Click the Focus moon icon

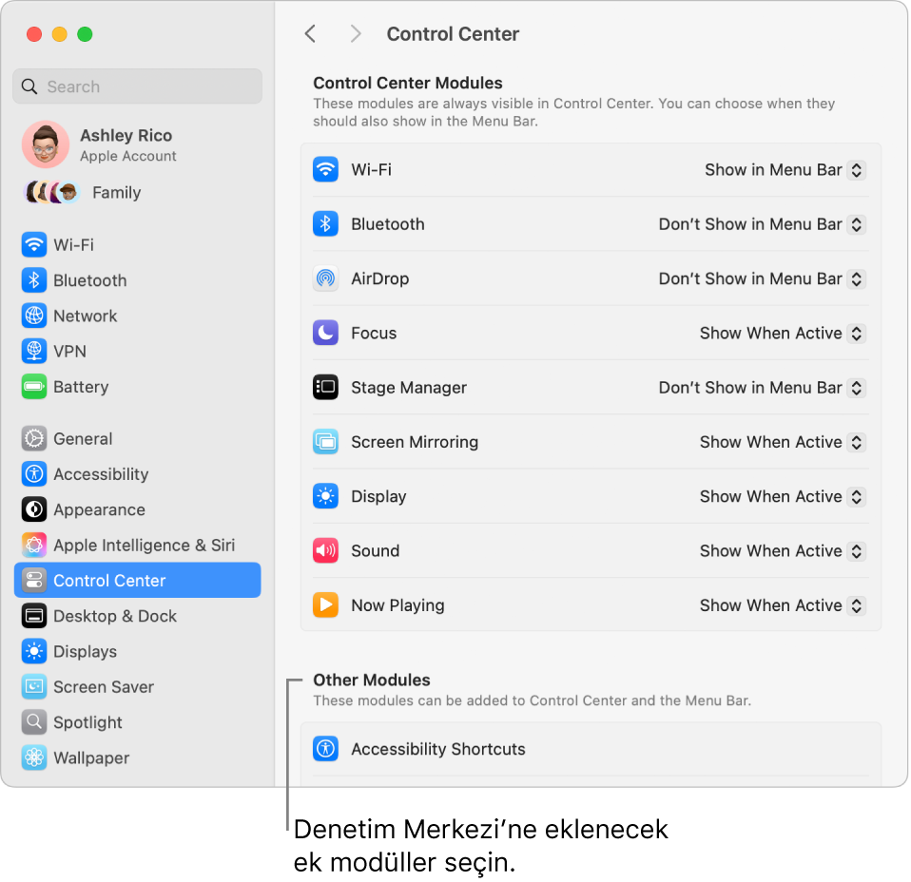[325, 333]
